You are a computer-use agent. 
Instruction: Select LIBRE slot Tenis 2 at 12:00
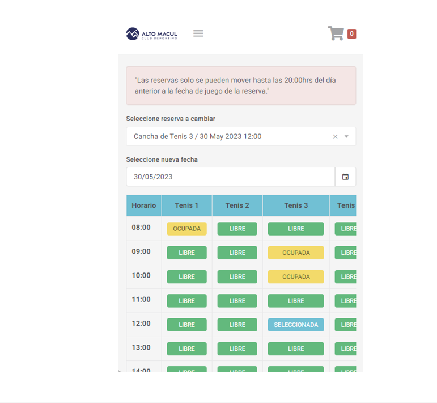click(x=237, y=325)
